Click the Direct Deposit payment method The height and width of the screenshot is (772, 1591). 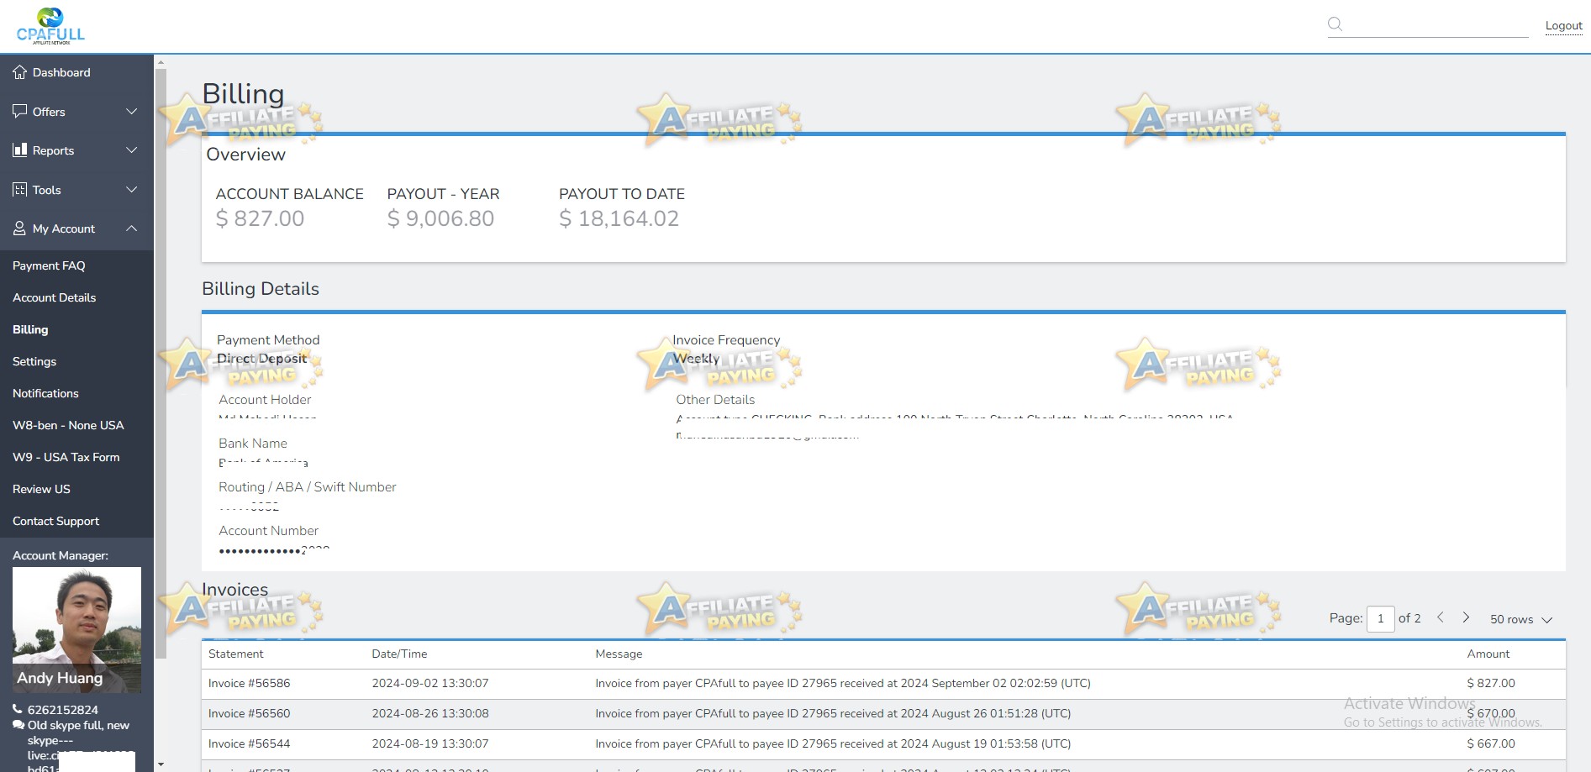tap(262, 359)
